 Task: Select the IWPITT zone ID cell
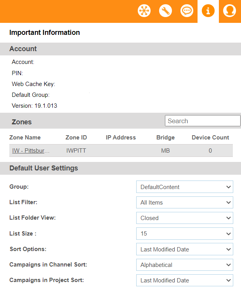(76, 151)
